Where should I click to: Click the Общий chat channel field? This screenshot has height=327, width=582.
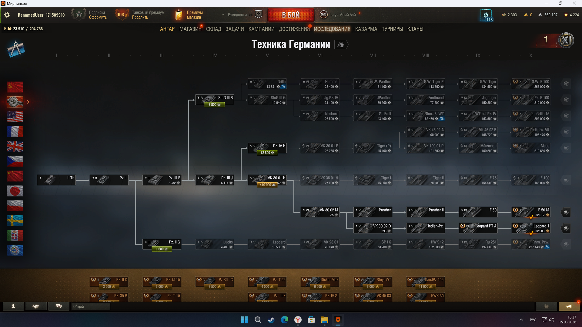click(91, 306)
